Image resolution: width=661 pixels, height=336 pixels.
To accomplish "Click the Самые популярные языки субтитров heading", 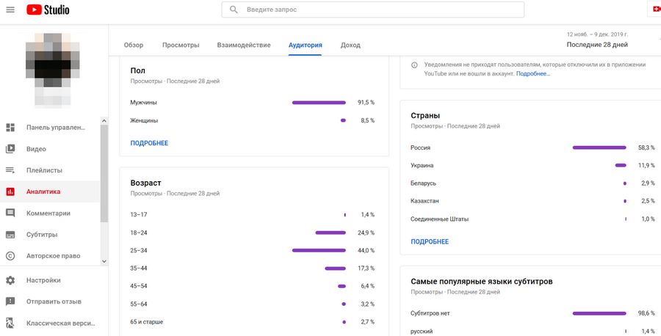I will (x=481, y=281).
